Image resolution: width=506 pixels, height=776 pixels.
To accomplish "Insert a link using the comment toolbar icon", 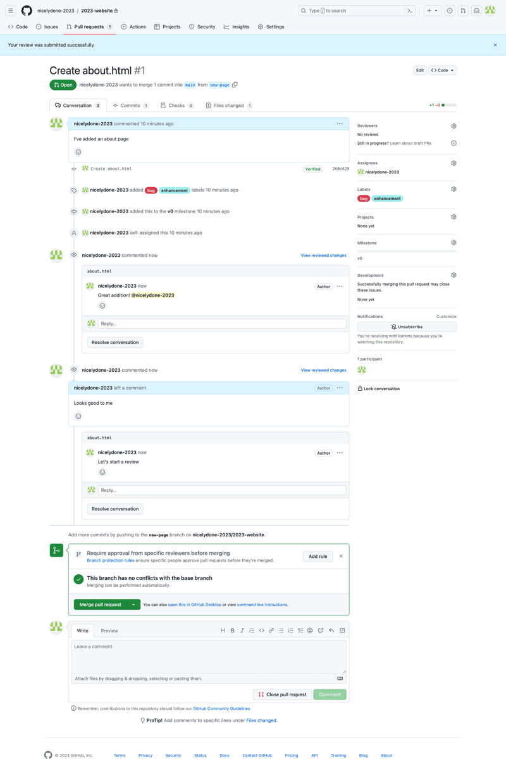I will pyautogui.click(x=271, y=630).
